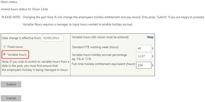
Task: Click the holiday entitlement field showing 224
Action: click(144, 65)
